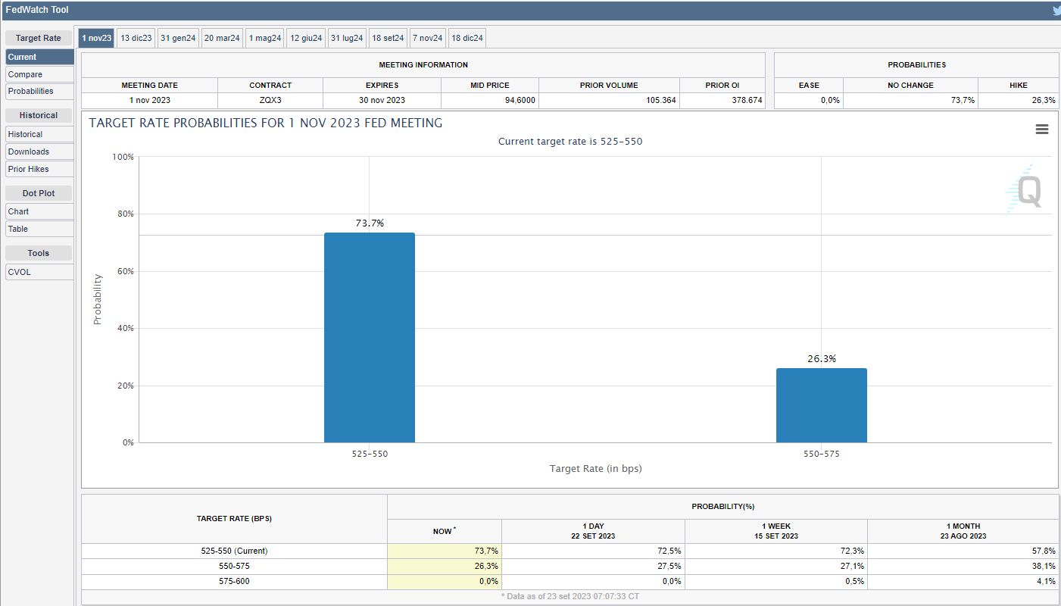Select the 18 dic24 meeting tab
The width and height of the screenshot is (1061, 606).
point(467,38)
